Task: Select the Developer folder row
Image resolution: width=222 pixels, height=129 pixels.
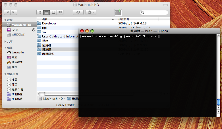Action: point(103,23)
